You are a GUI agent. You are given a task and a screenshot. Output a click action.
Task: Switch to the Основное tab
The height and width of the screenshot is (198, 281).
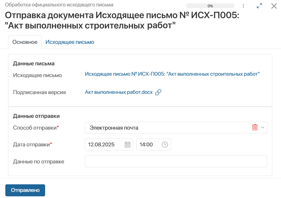[25, 42]
